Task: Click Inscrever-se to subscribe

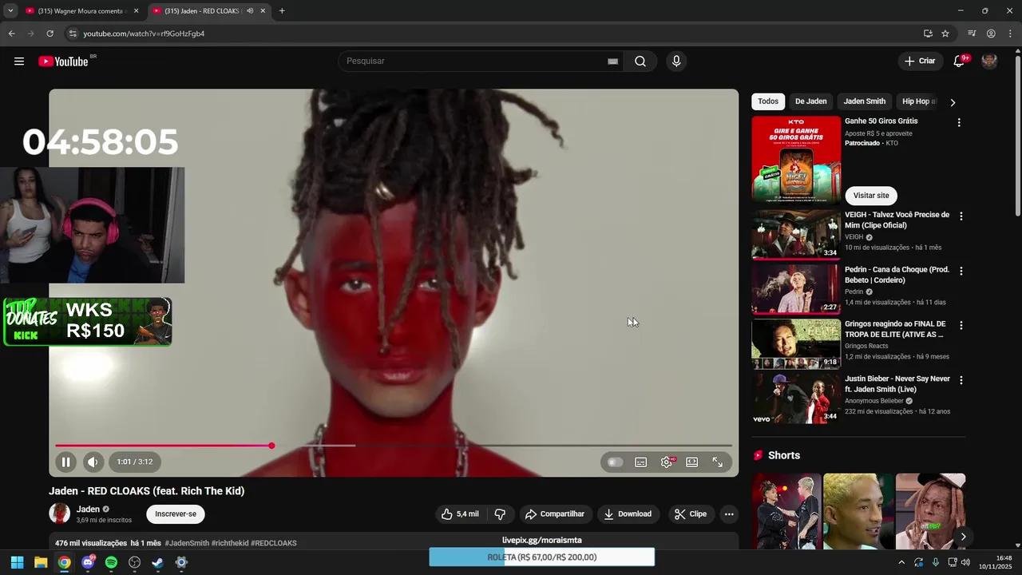Action: pos(176,514)
